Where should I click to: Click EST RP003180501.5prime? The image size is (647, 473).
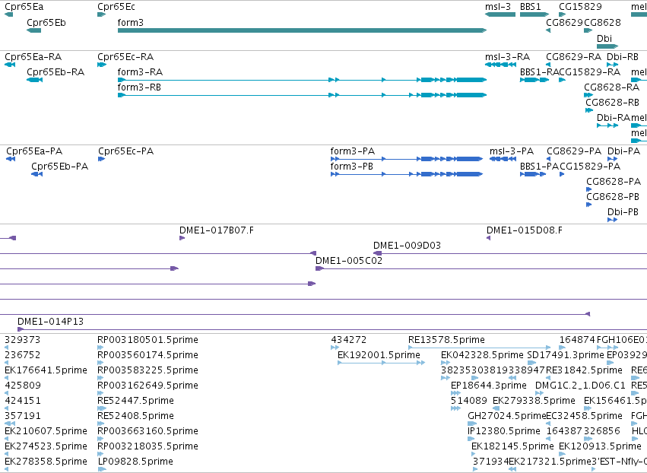coord(147,340)
